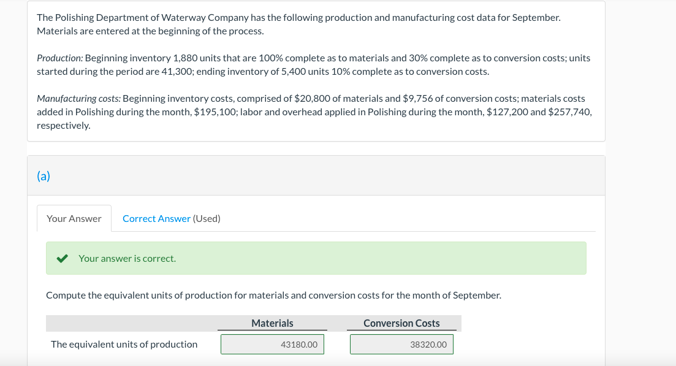The height and width of the screenshot is (366, 676).
Task: Switch to the Your Answer tab
Action: (x=74, y=218)
